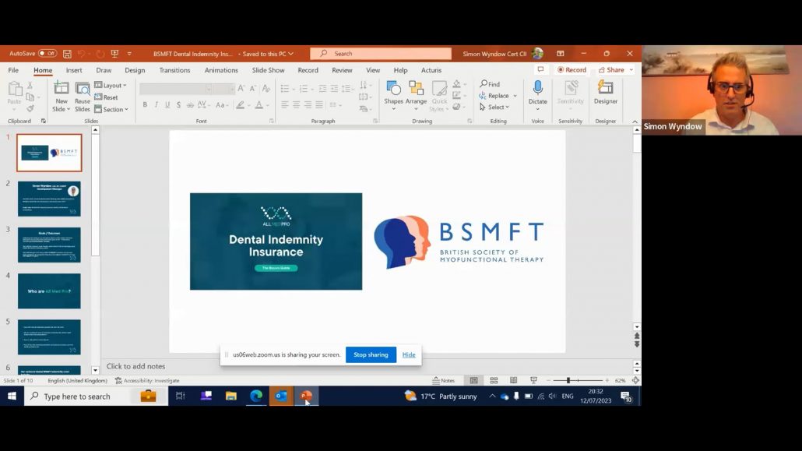Open the Transitions ribbon tab
Image resolution: width=802 pixels, height=451 pixels.
click(x=174, y=70)
